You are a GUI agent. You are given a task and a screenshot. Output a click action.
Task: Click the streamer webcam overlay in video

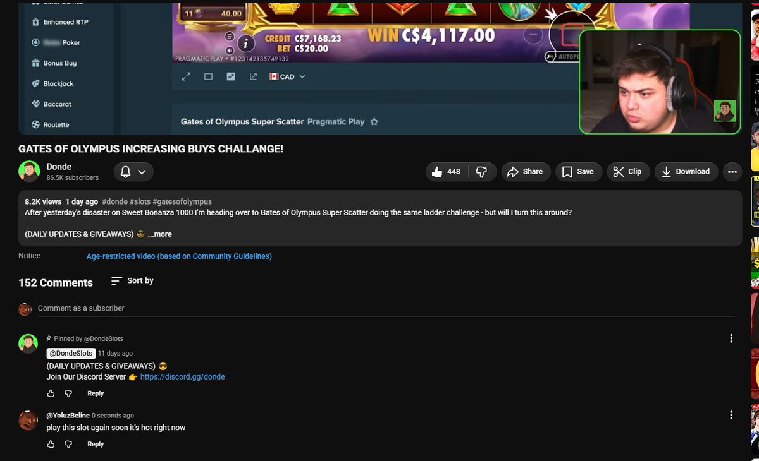pyautogui.click(x=660, y=82)
